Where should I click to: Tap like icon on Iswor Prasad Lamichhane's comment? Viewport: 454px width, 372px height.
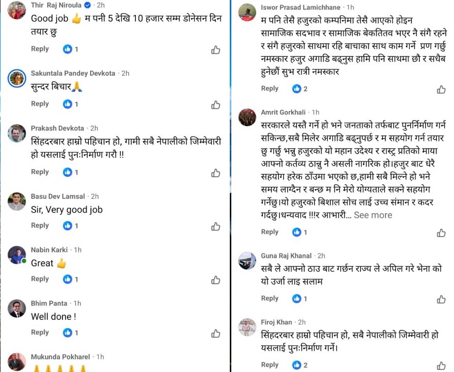441,89
